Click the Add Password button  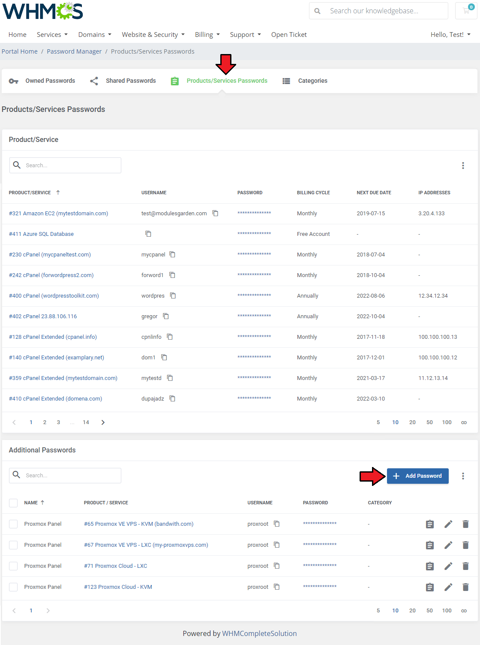(418, 476)
